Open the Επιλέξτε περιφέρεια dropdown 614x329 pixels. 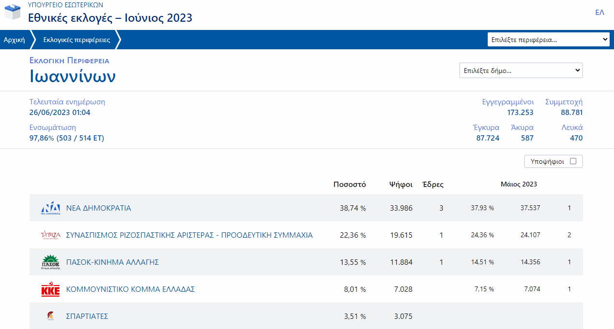tap(548, 40)
